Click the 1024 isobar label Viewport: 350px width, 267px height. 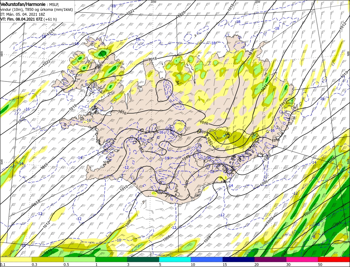51,33
